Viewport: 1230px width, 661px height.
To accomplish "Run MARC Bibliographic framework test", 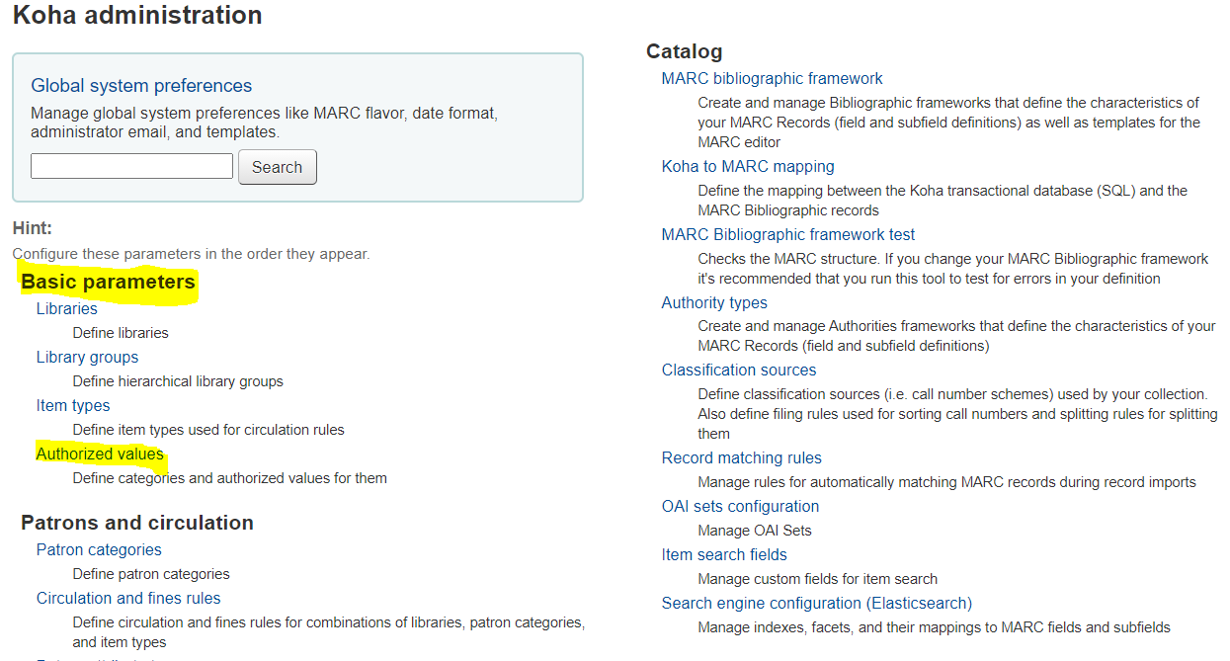I will (x=788, y=235).
